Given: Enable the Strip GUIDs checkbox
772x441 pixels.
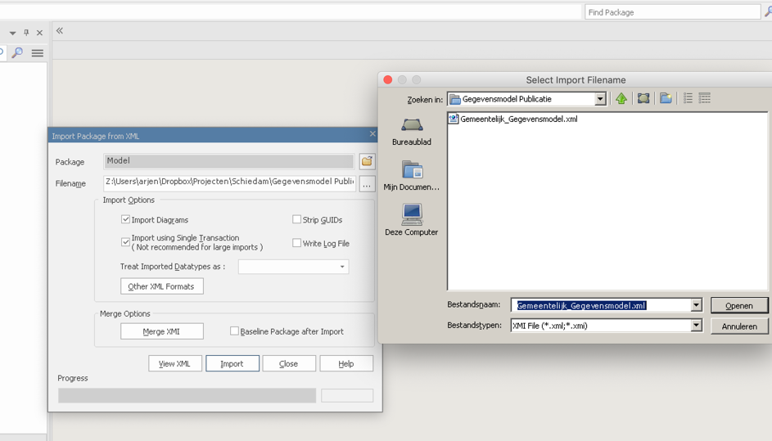Looking at the screenshot, I should pos(297,219).
